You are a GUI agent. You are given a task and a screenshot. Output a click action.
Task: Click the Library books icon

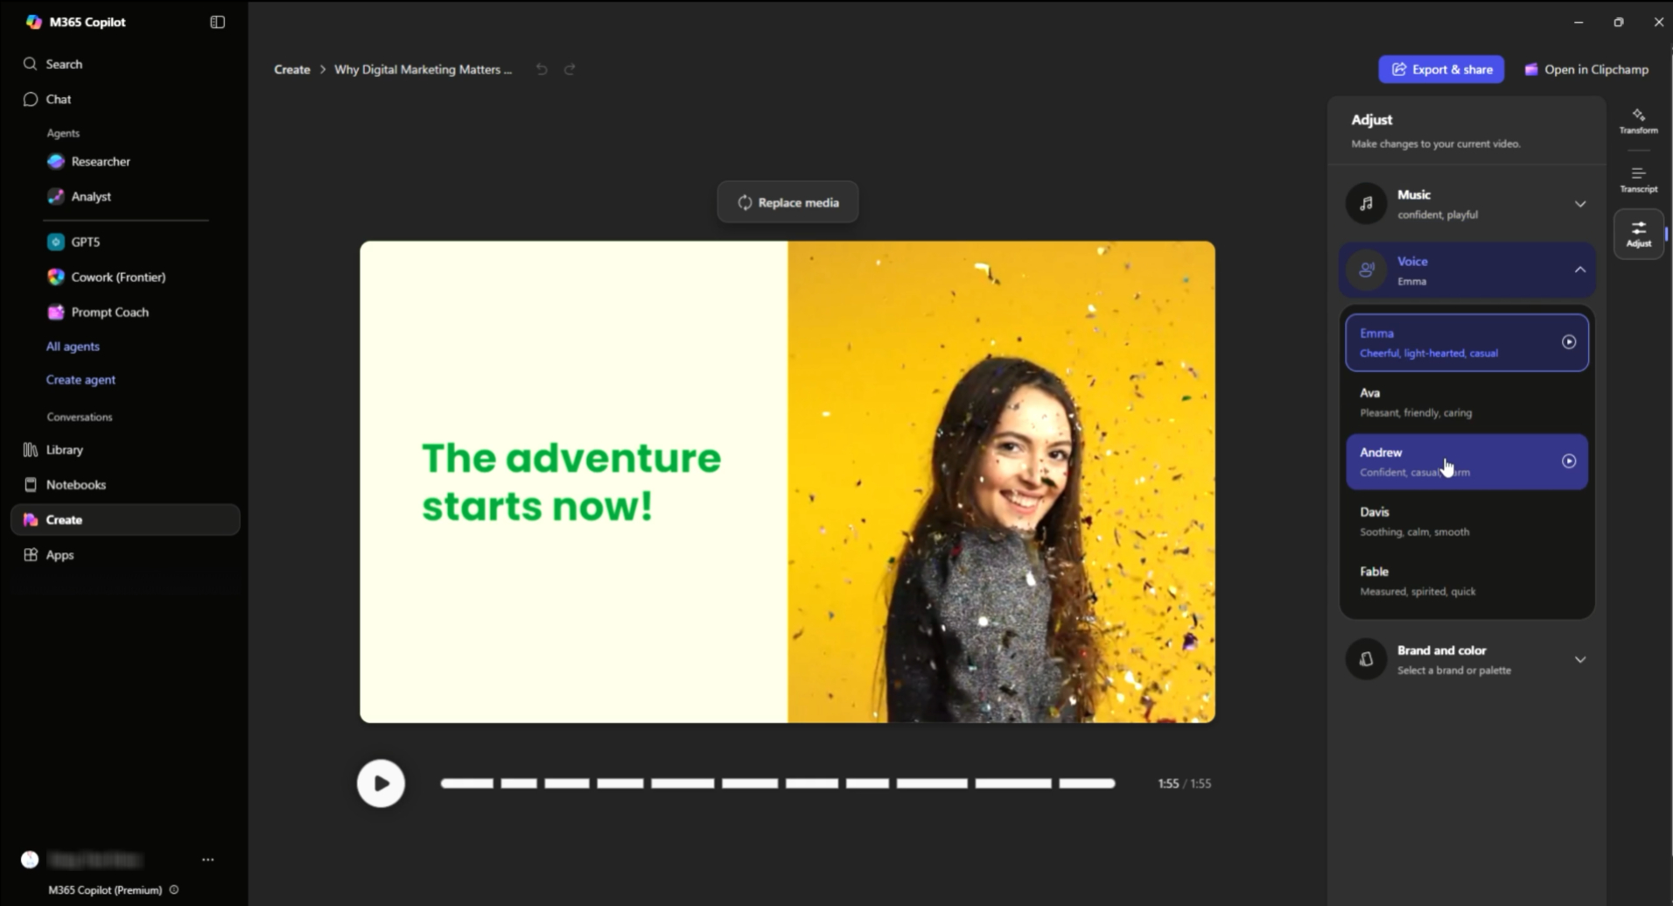pyautogui.click(x=31, y=449)
